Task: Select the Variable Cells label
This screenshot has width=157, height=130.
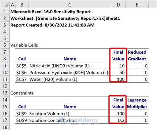Action: (x=24, y=45)
